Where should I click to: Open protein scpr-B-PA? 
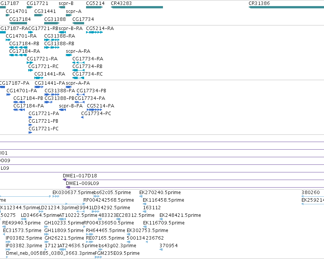[x=62, y=110]
